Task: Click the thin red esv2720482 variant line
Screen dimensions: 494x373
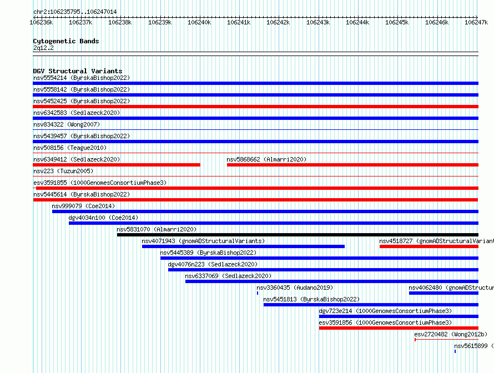Action: 446,340
